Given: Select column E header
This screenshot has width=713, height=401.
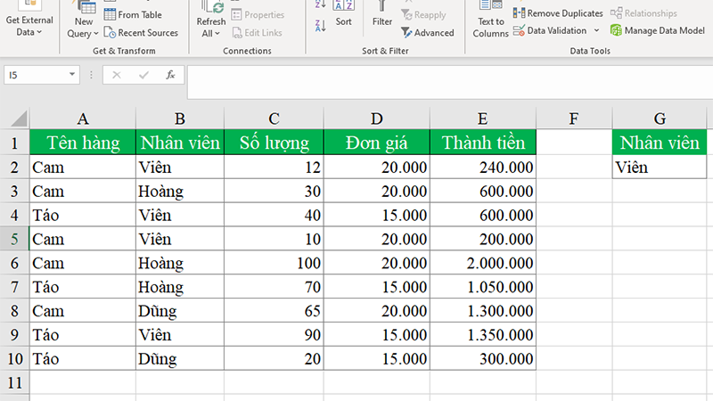Looking at the screenshot, I should (x=483, y=119).
